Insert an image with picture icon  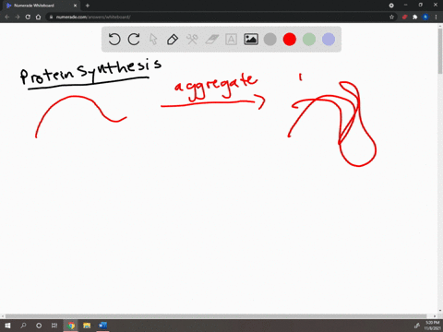pyautogui.click(x=251, y=40)
